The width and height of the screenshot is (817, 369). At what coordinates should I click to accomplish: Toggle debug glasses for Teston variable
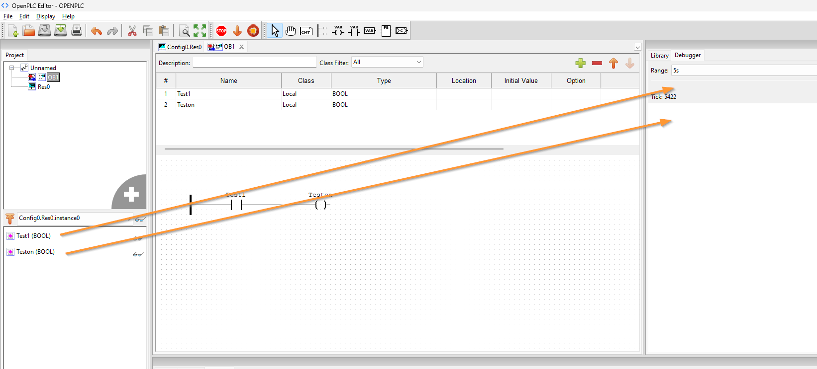(138, 254)
